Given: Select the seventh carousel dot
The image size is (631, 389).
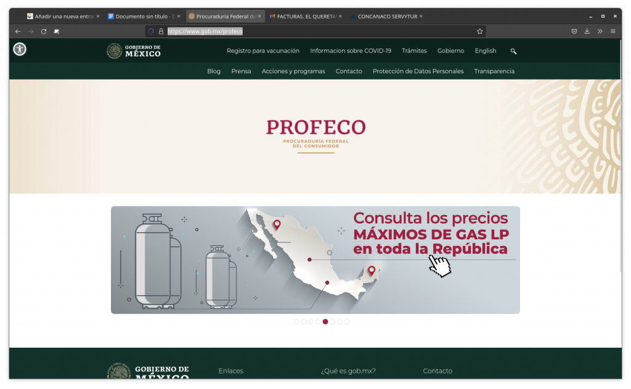Looking at the screenshot, I should [x=340, y=322].
